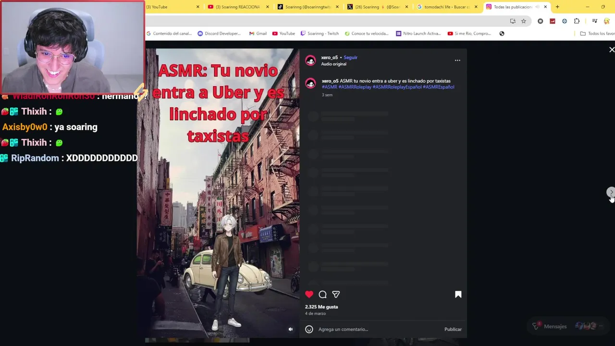This screenshot has width=615, height=346.
Task: Open a new browser tab with the plus button
Action: point(557,7)
